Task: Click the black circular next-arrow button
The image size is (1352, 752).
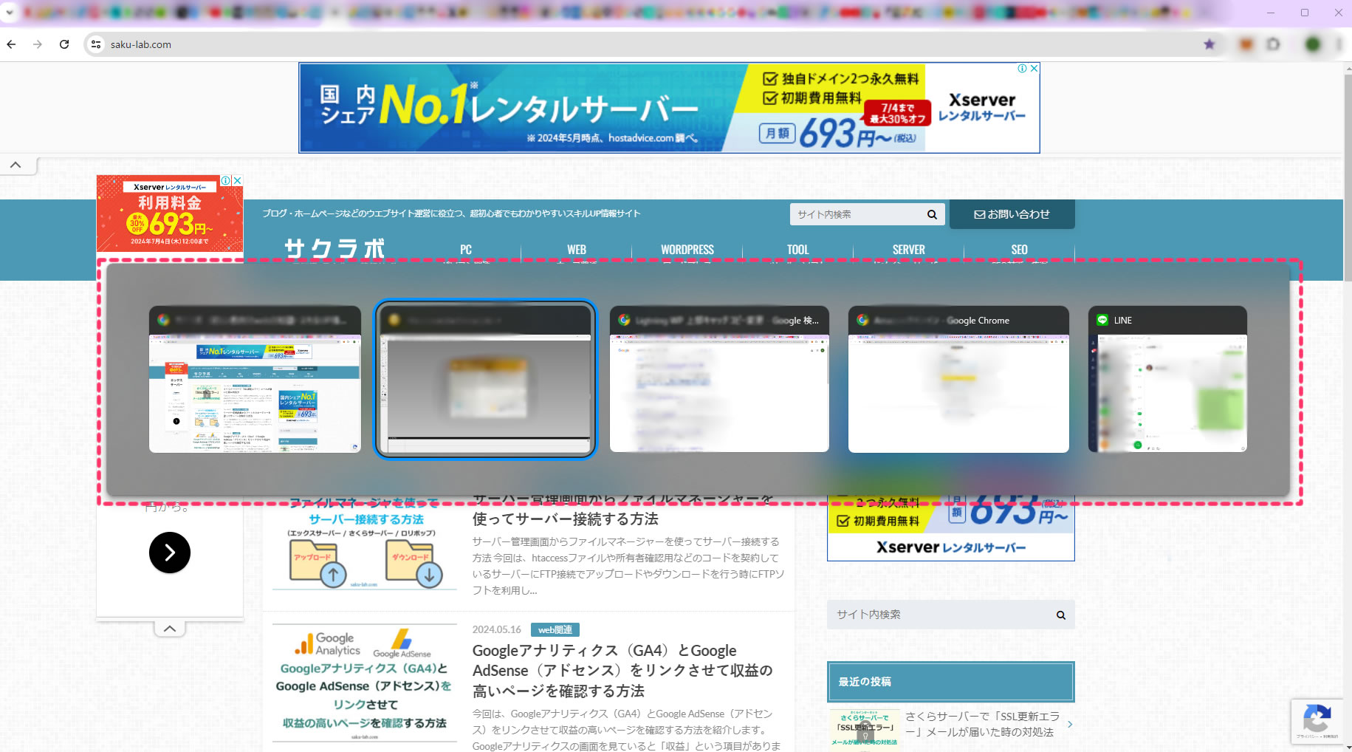Action: 170,553
